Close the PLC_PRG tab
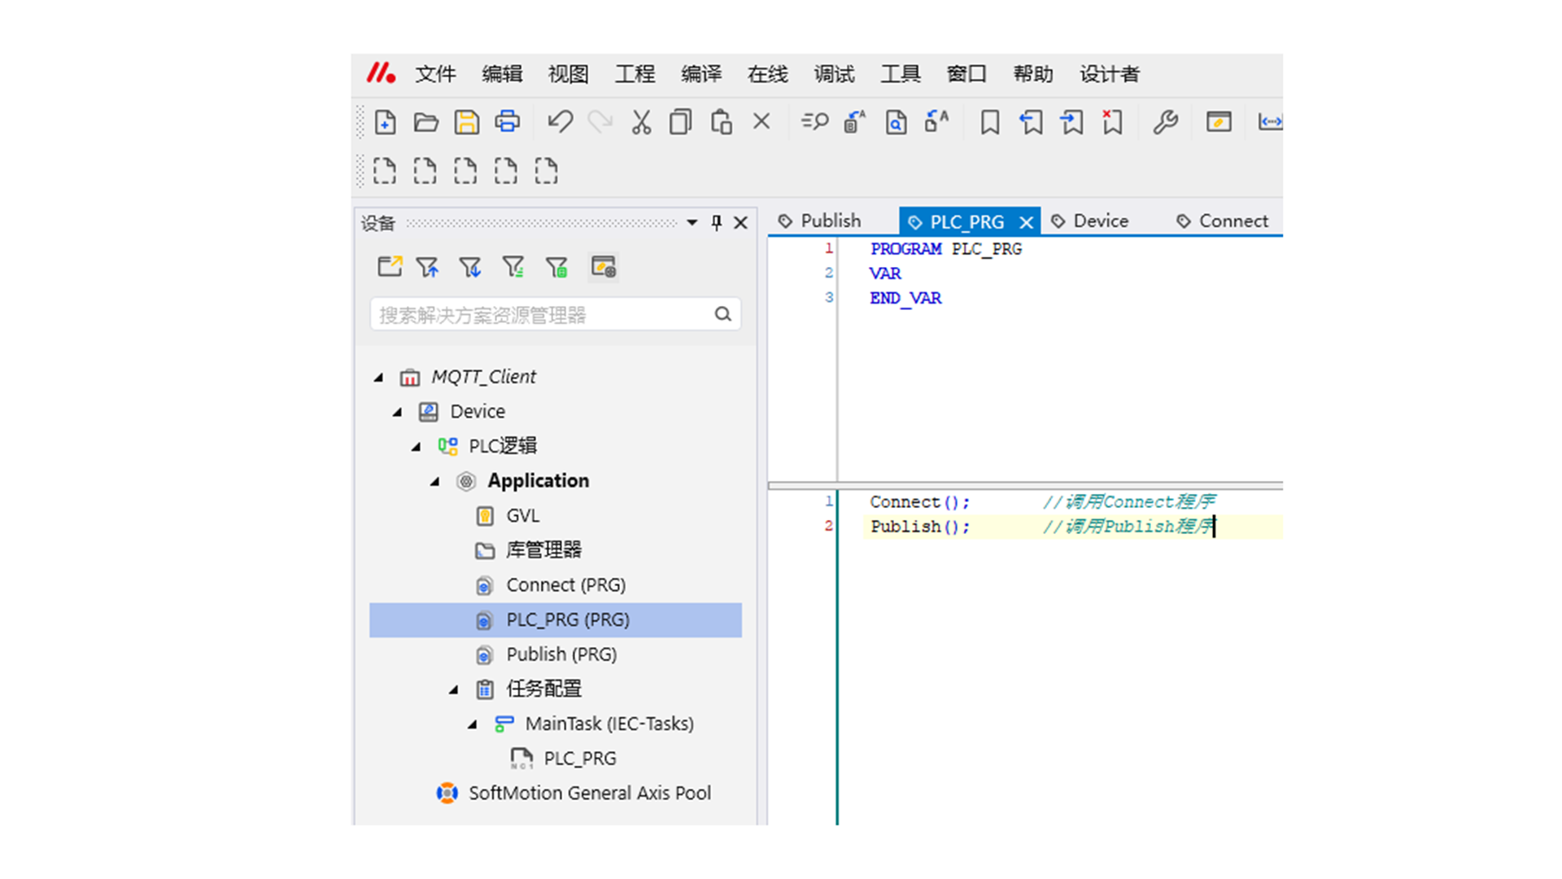Viewport: 1562px width, 879px height. tap(1026, 222)
